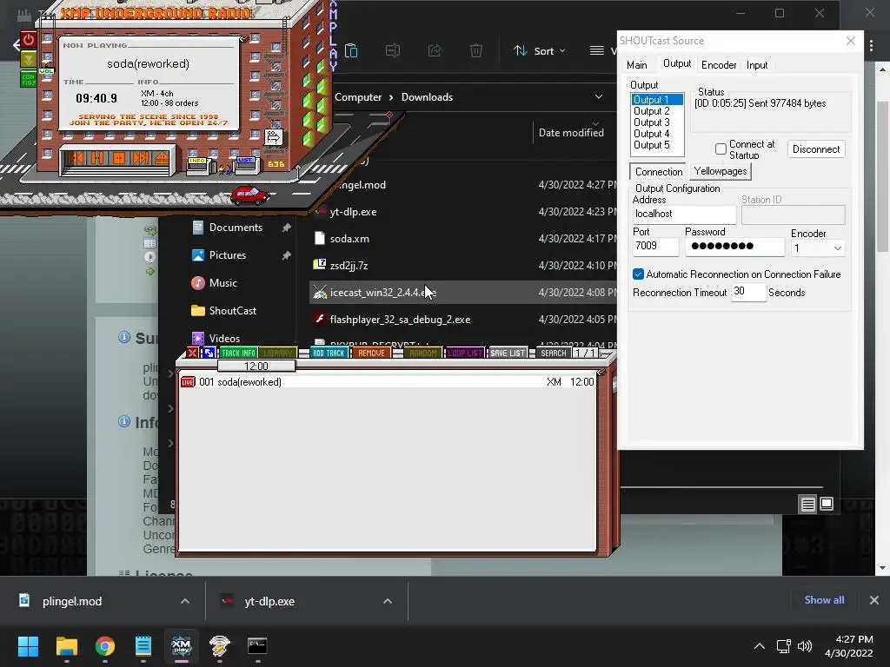890x667 pixels.
Task: Expand options for yt-dlp.exe download item
Action: 388,601
